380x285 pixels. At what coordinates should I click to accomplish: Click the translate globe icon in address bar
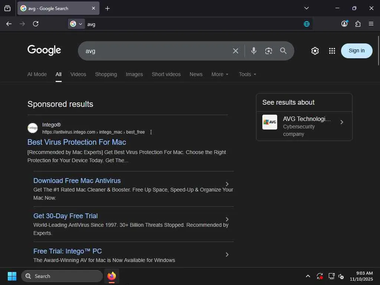click(x=307, y=24)
